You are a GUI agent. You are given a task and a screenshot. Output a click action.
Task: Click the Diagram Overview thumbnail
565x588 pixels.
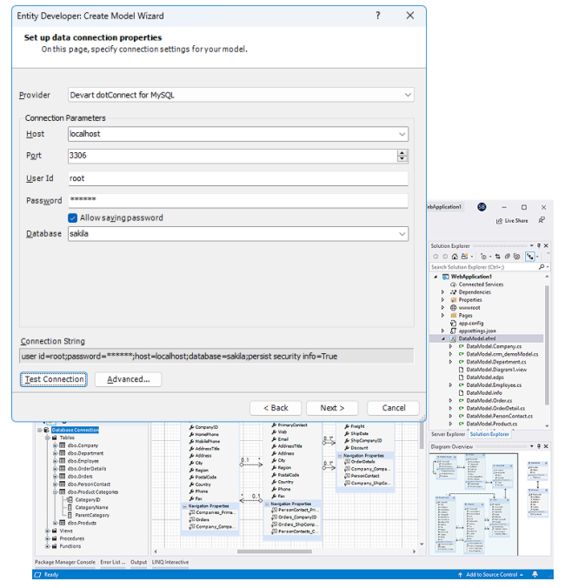click(489, 504)
